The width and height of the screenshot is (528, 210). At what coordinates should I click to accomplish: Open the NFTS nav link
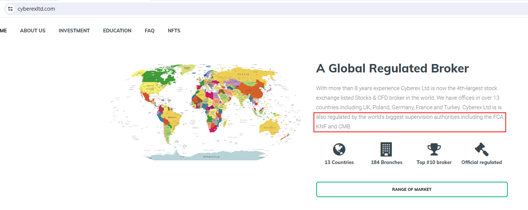tap(174, 31)
